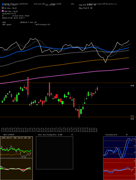Click the 'MACD: 37.03, 36.51, 0.52 C' line
The width and height of the screenshot is (136, 180).
14,18
